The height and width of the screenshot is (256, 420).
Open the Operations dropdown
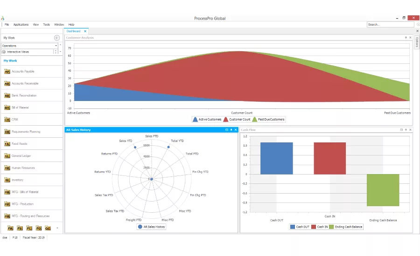(x=56, y=46)
